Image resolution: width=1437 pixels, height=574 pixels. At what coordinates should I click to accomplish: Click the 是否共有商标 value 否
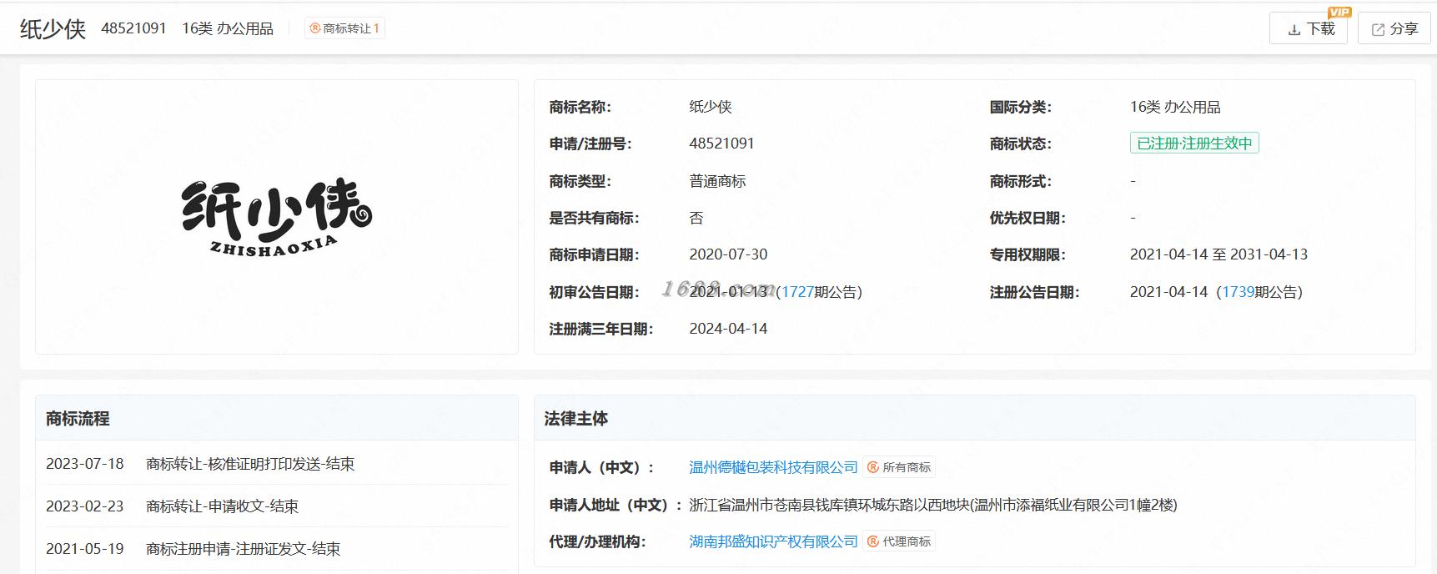(696, 218)
